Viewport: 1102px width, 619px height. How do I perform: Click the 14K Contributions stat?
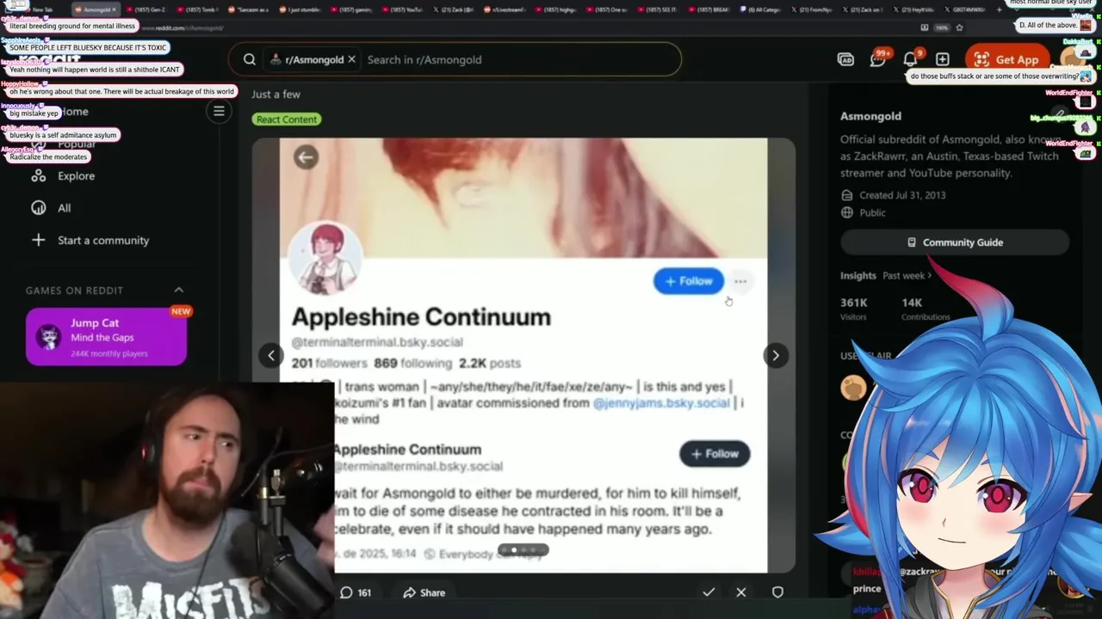(x=926, y=309)
